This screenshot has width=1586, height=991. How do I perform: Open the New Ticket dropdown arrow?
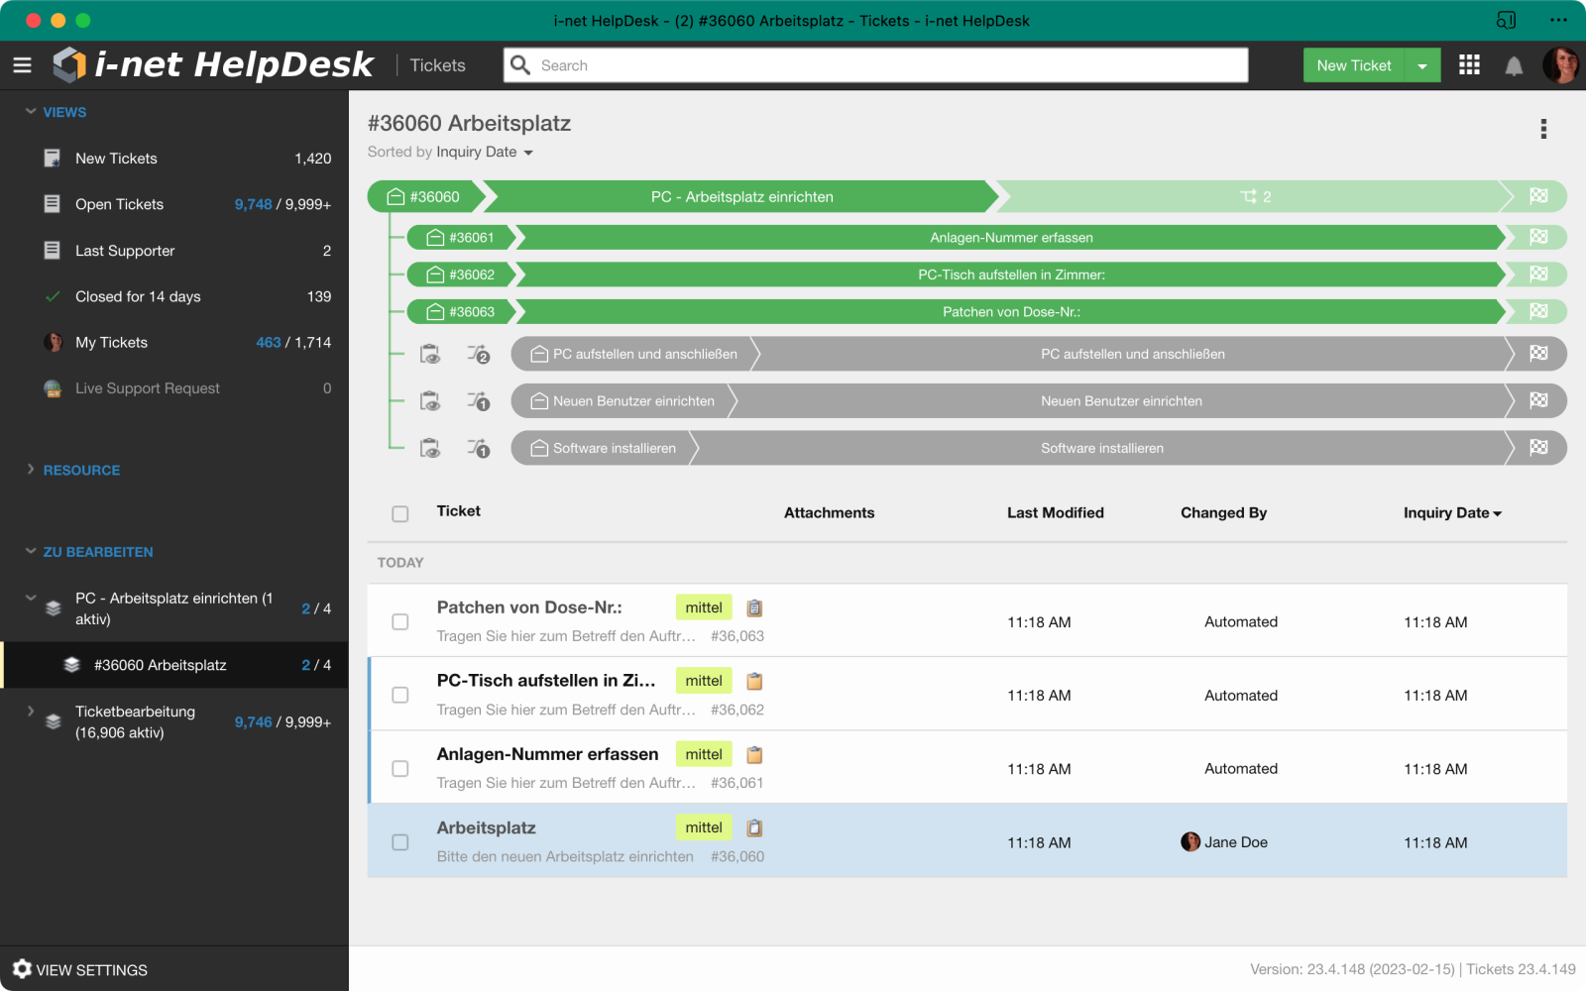coord(1424,64)
